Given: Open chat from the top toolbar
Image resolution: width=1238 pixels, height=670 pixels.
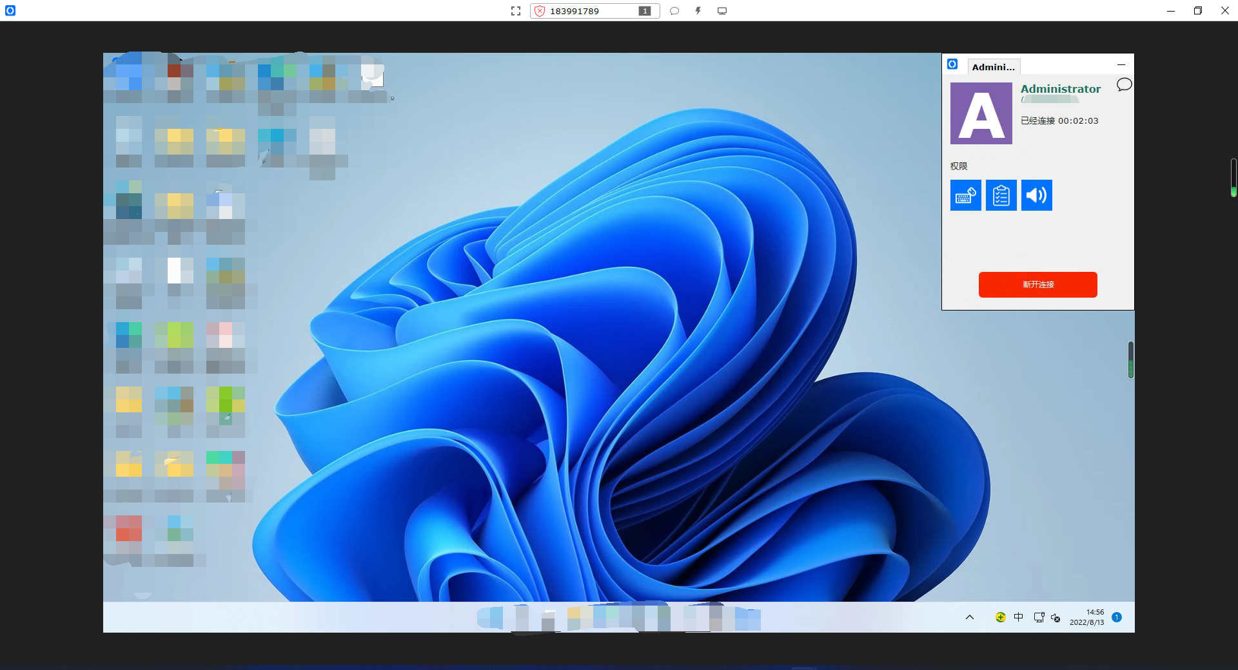Looking at the screenshot, I should (x=674, y=11).
